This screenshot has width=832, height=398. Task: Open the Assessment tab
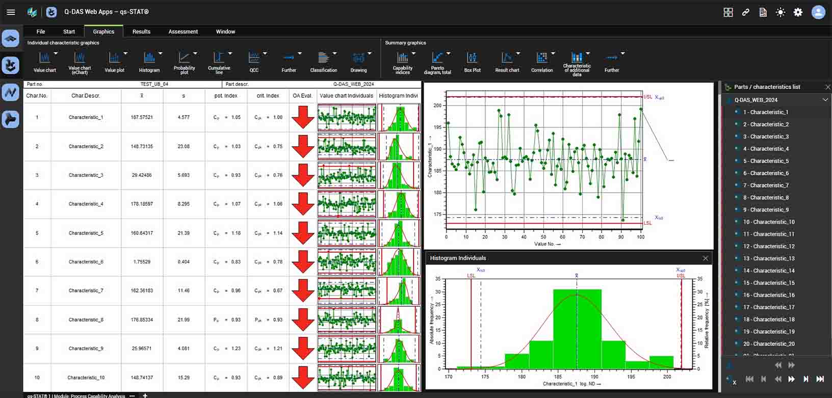click(x=183, y=32)
